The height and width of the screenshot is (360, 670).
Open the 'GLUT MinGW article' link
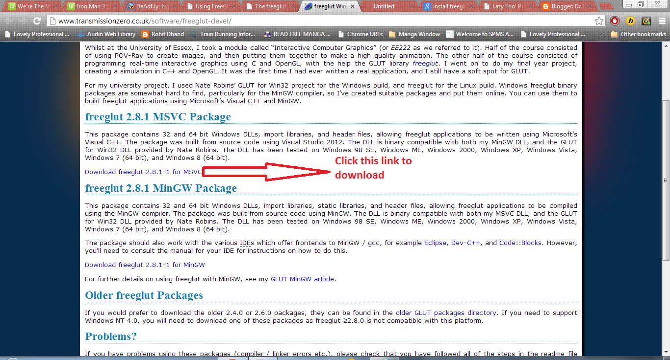(x=302, y=279)
